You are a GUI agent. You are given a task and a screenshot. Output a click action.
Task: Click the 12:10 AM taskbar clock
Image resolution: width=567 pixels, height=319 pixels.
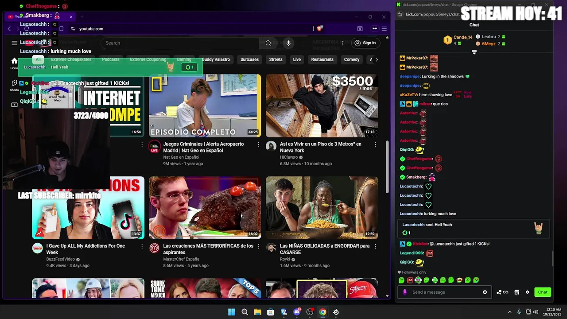point(553,312)
